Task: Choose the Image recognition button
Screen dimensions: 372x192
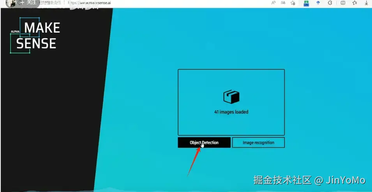Action: click(258, 143)
